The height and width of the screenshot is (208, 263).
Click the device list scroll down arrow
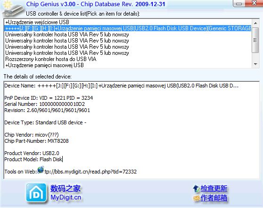pyautogui.click(x=255, y=64)
